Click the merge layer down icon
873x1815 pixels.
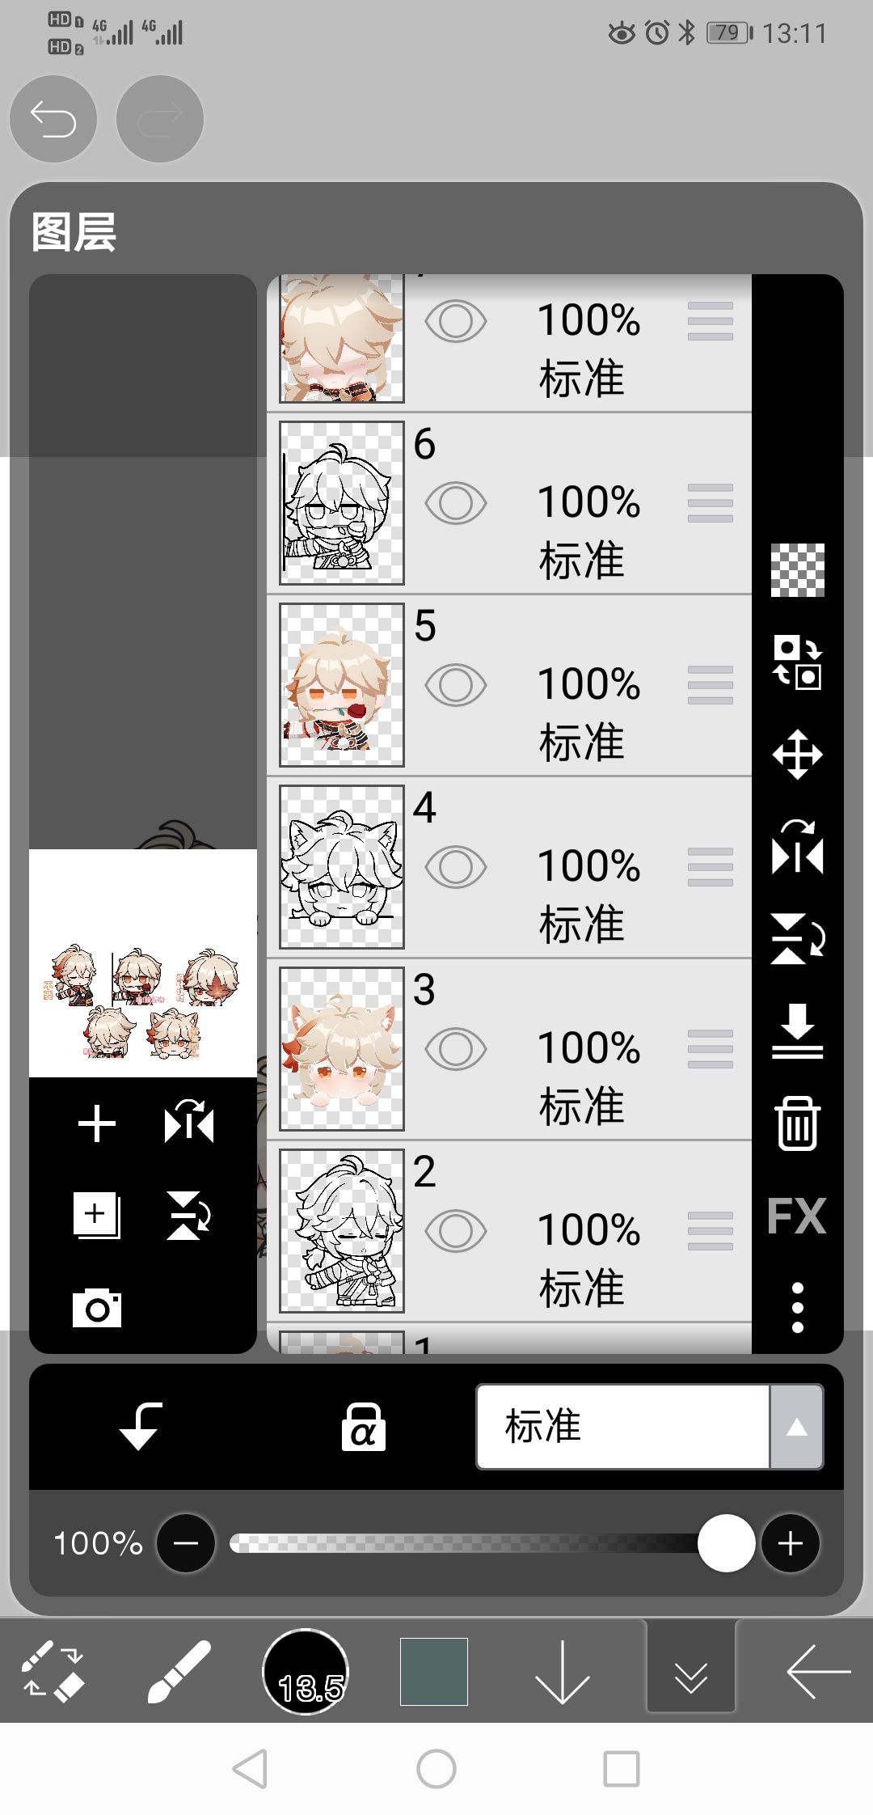pos(798,1031)
